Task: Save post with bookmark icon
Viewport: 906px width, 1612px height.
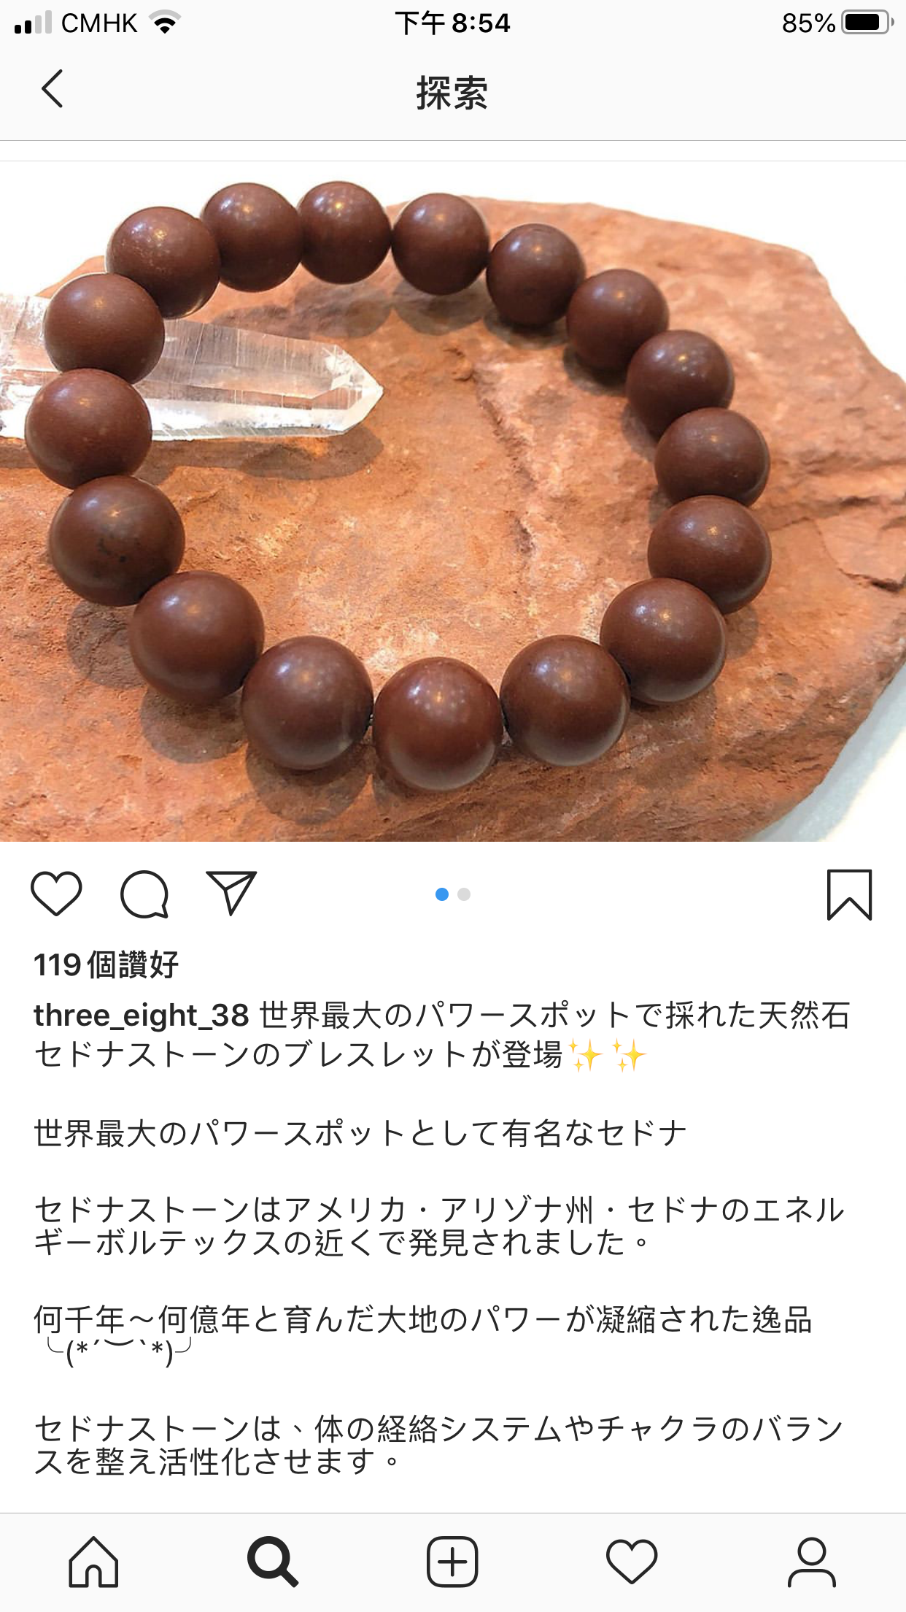Action: [850, 894]
